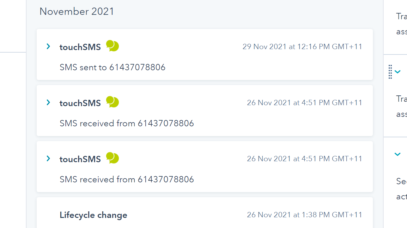This screenshot has height=228, width=407.
Task: Click the '4:51 PM' timestamp on the last SMS
Action: click(304, 158)
